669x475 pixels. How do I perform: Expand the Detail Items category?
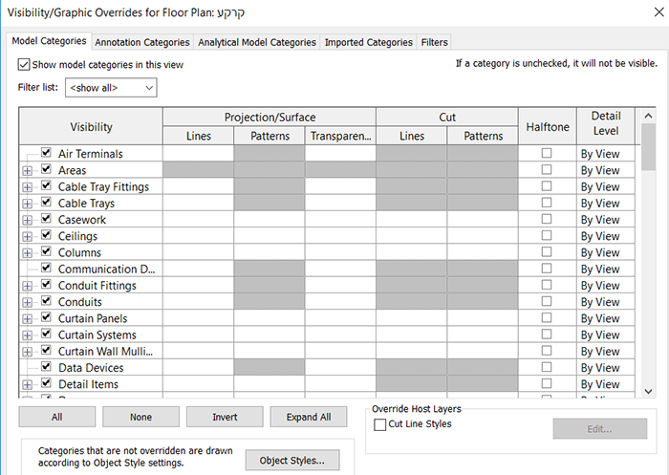pos(27,385)
